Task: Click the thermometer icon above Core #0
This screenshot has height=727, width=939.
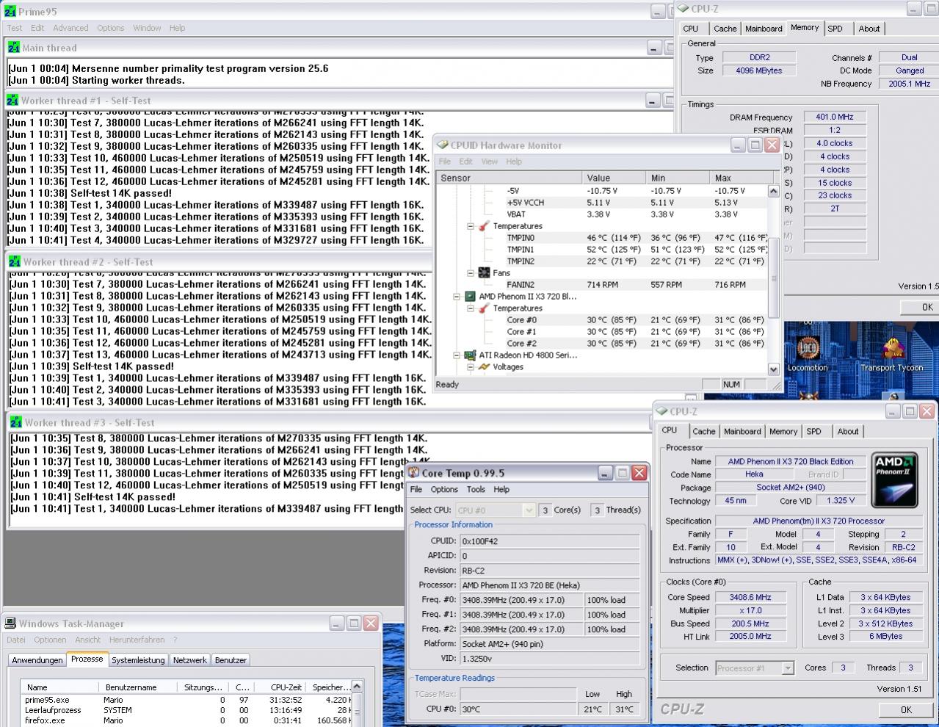Action: pyautogui.click(x=484, y=308)
